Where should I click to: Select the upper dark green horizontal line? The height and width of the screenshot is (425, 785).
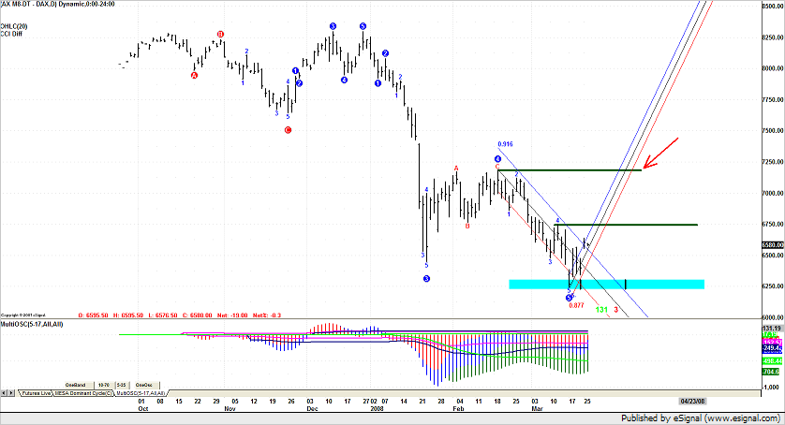pos(570,170)
